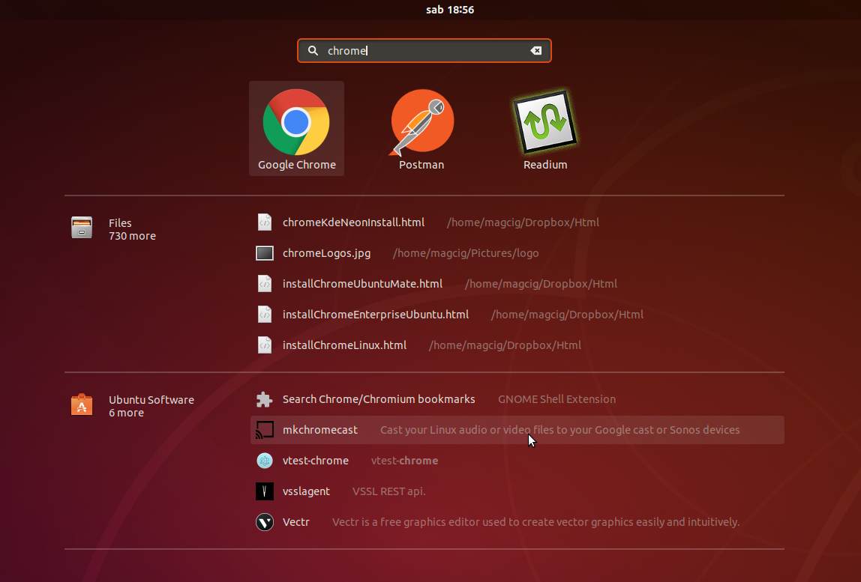Click the VSSL REST api. description
The image size is (861, 582).
click(x=388, y=491)
